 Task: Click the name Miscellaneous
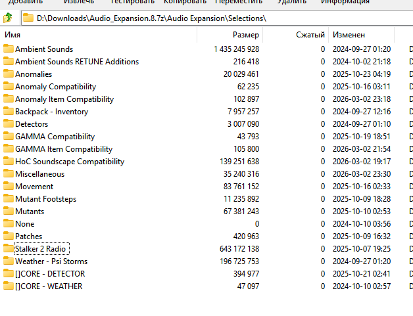(x=39, y=174)
